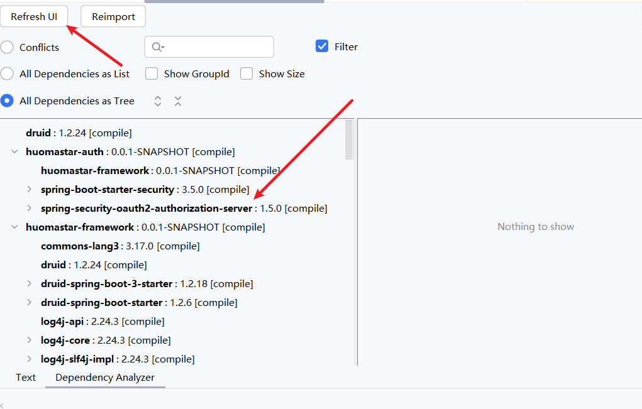The height and width of the screenshot is (409, 642).
Task: Select log4j-core 2.24.3 row
Action: (106, 340)
